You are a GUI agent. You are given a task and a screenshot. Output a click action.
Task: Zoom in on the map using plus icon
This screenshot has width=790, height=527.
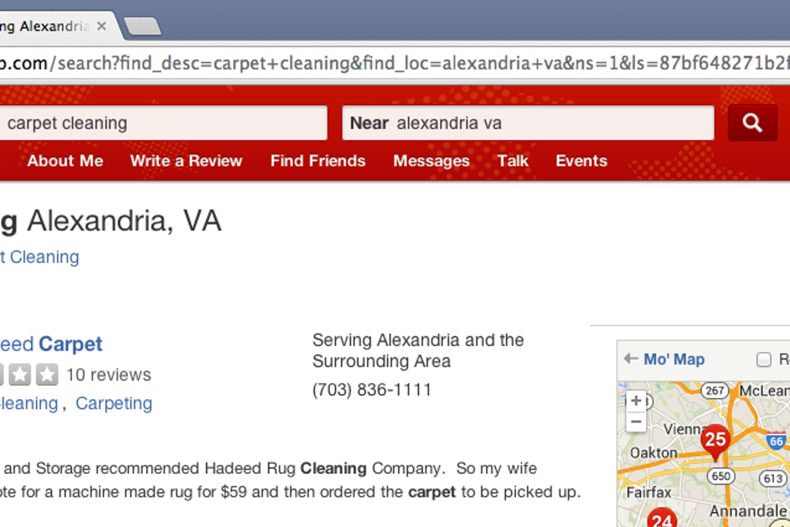pyautogui.click(x=636, y=400)
